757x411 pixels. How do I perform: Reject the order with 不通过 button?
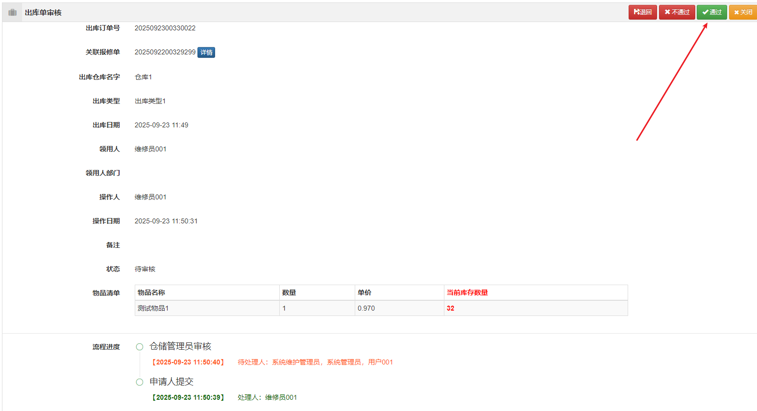[677, 12]
